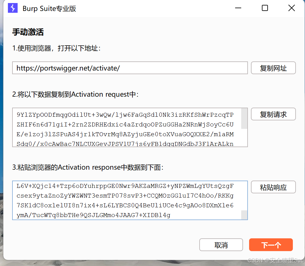Screen dimensions: 305x266
Task: Click the Burp Suite lightning logo icon
Action: point(13,8)
